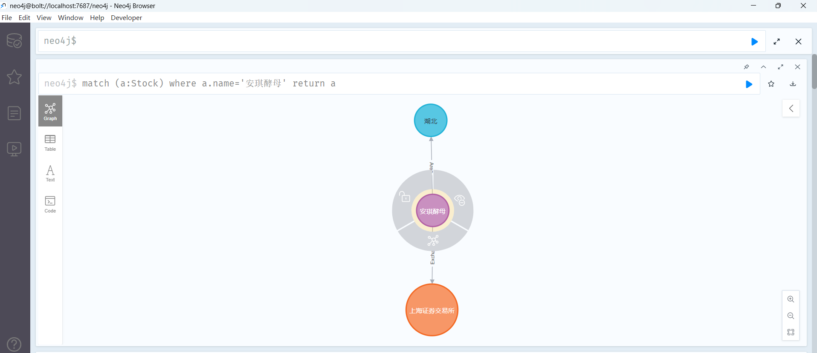Fit graph to screen
This screenshot has height=353, width=817.
click(x=791, y=332)
